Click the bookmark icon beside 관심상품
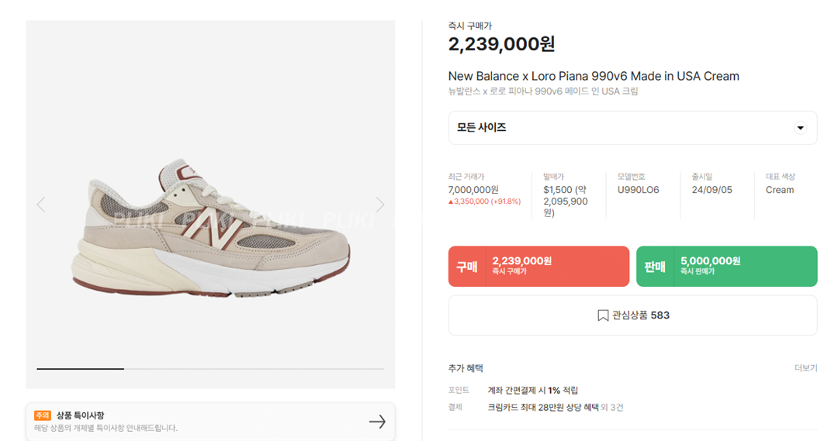Viewport: 838px width, 441px height. (603, 315)
